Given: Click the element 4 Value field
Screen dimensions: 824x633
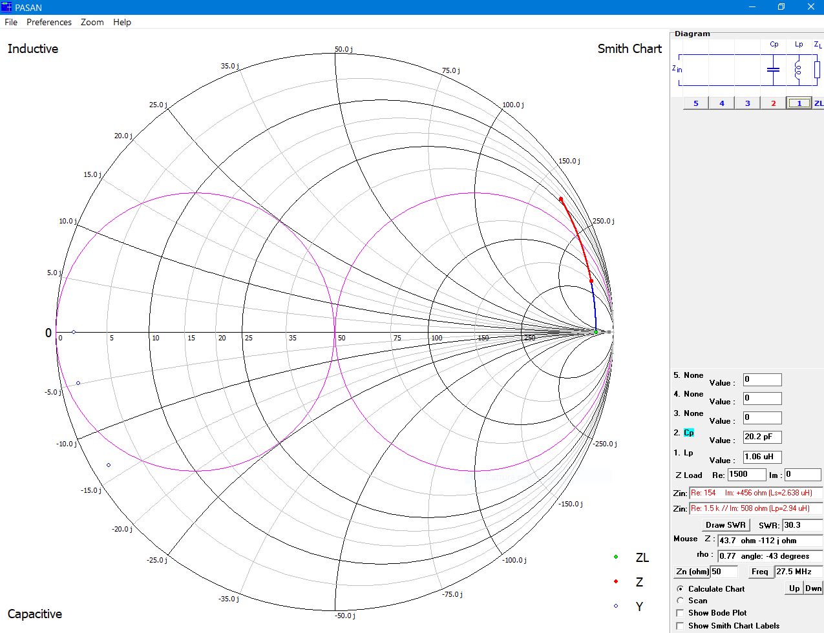Looking at the screenshot, I should (762, 399).
